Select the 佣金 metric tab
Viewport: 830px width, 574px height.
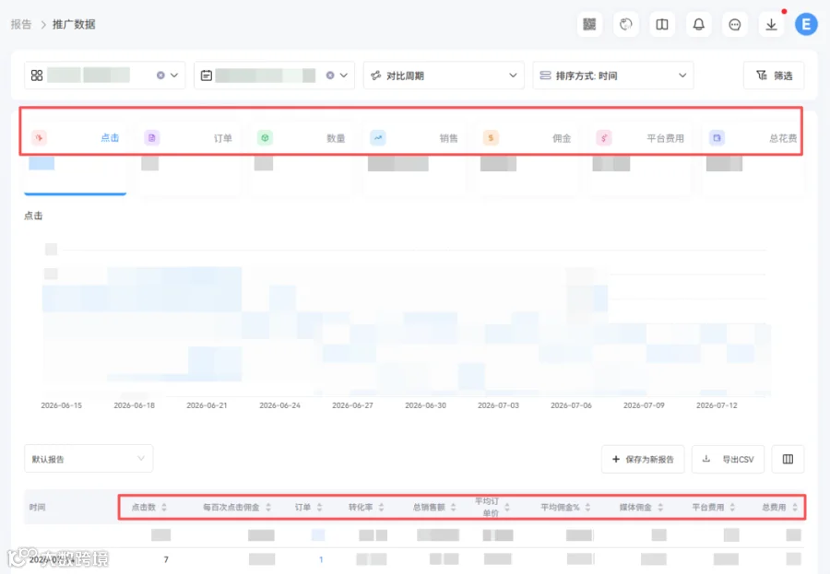click(x=528, y=158)
